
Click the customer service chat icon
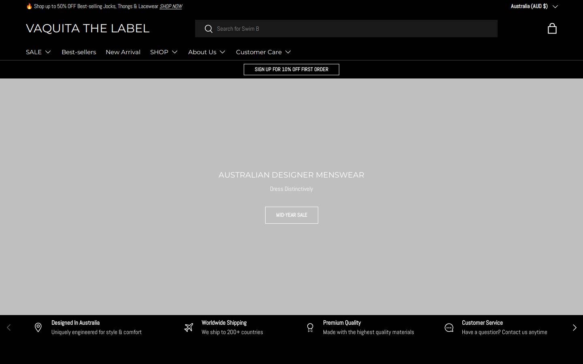point(449,328)
